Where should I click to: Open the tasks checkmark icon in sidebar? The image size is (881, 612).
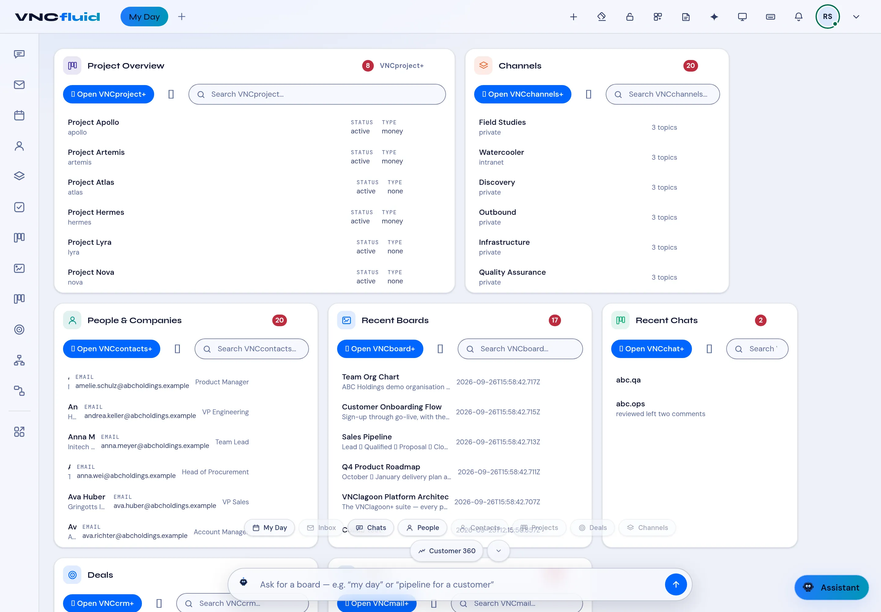pos(19,207)
